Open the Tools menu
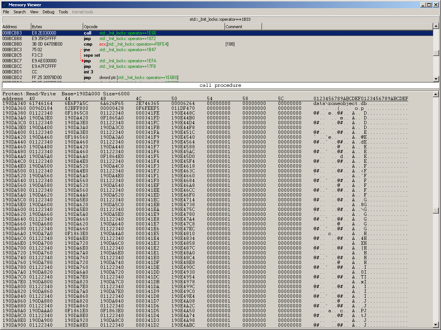441x330 pixels. point(63,12)
